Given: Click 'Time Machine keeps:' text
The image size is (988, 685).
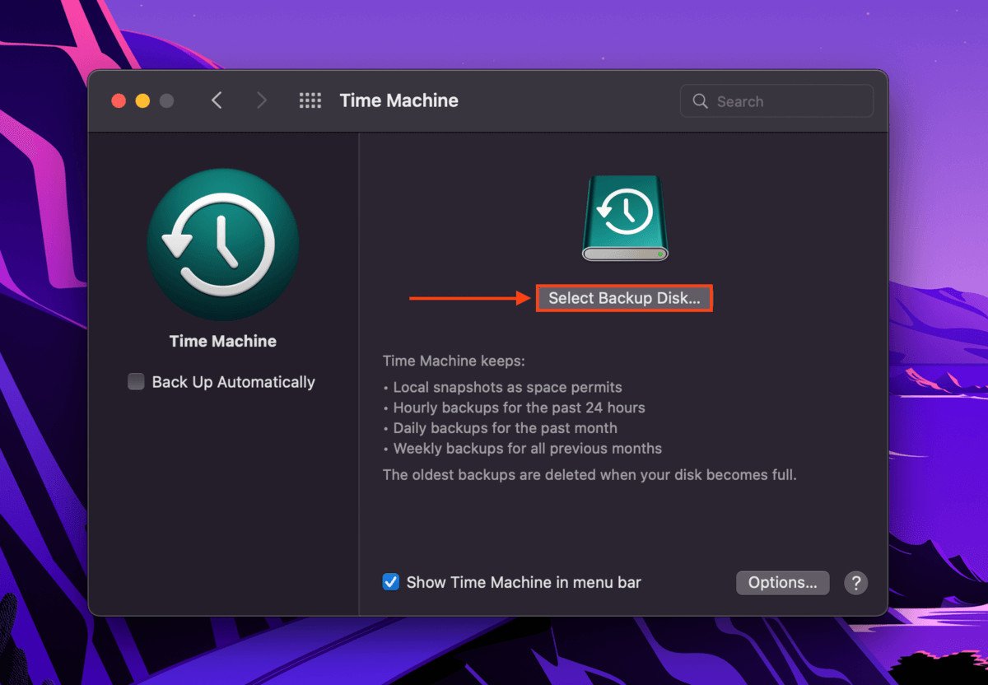Looking at the screenshot, I should [454, 361].
